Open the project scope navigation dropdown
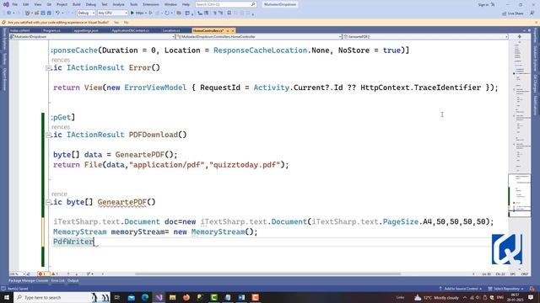The height and width of the screenshot is (303, 540). point(93,36)
